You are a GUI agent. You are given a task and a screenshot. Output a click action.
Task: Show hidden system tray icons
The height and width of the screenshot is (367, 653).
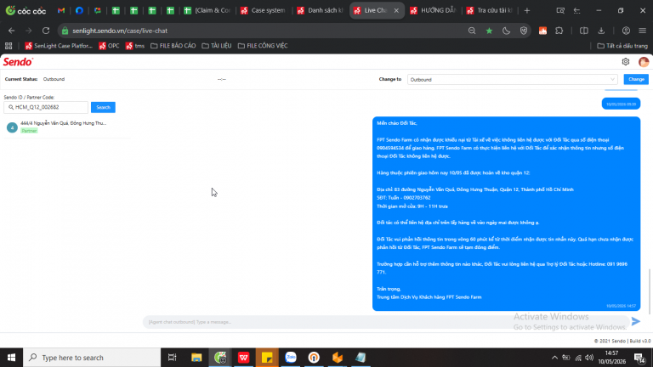(x=554, y=358)
